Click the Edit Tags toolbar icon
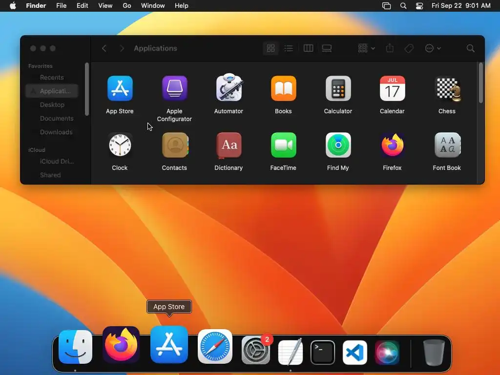This screenshot has width=500, height=375. pyautogui.click(x=409, y=48)
